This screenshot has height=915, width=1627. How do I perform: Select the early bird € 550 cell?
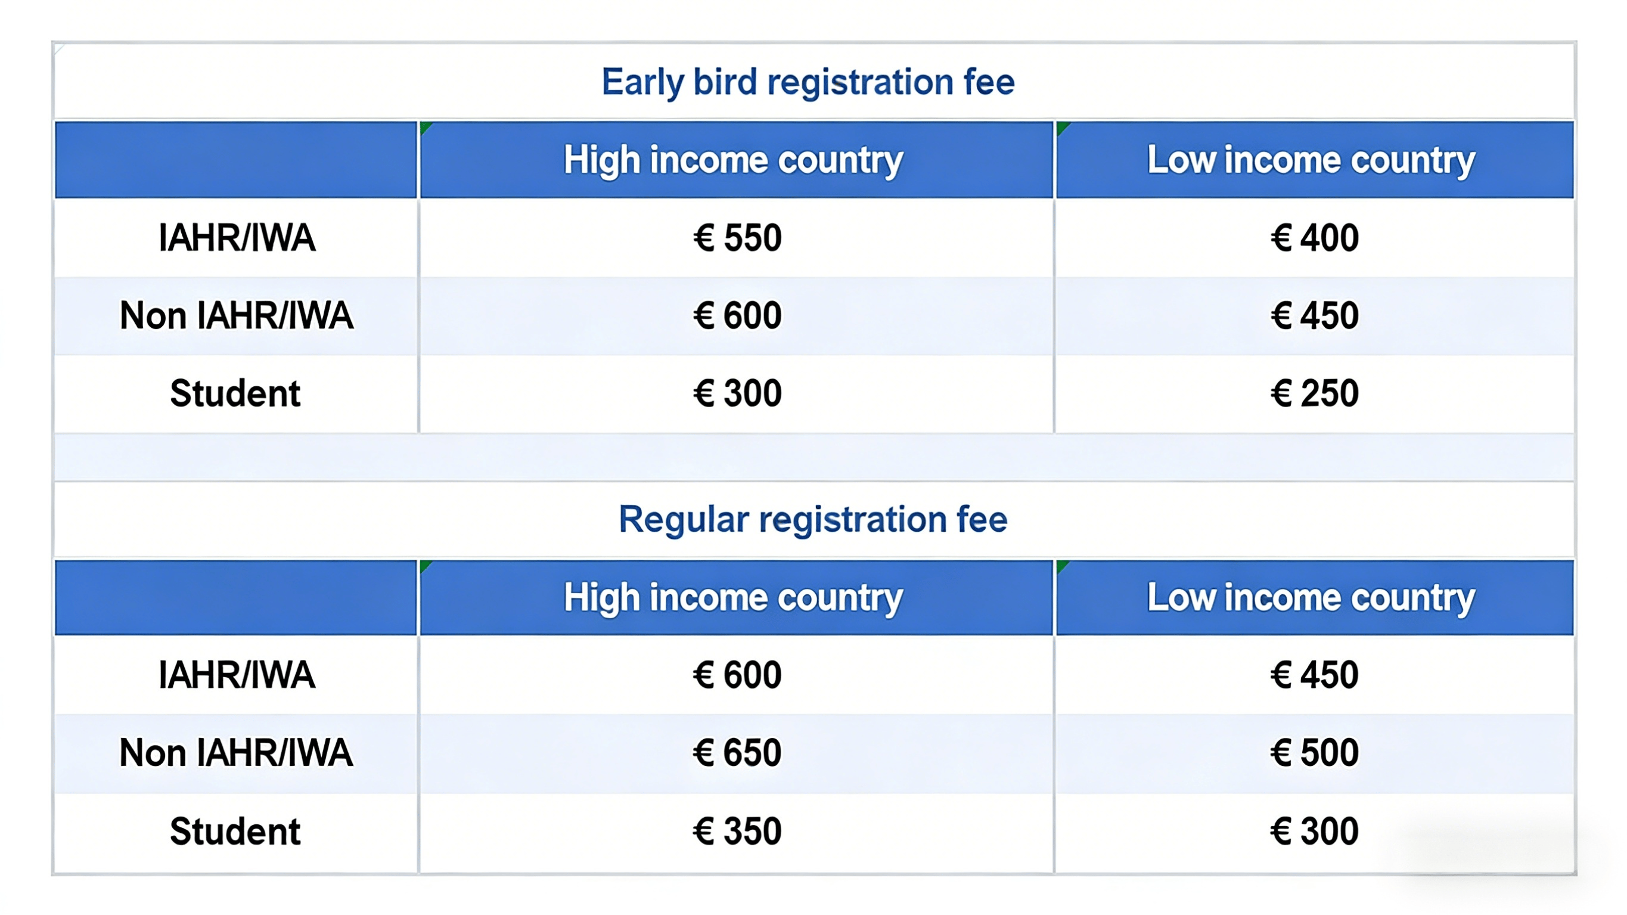pyautogui.click(x=737, y=238)
